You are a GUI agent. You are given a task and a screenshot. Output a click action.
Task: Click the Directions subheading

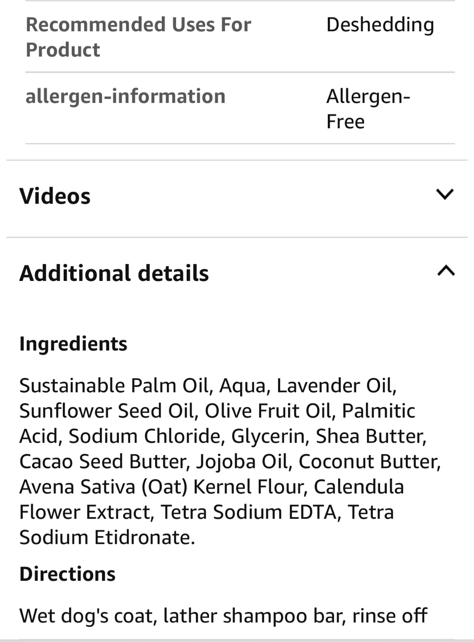point(68,574)
